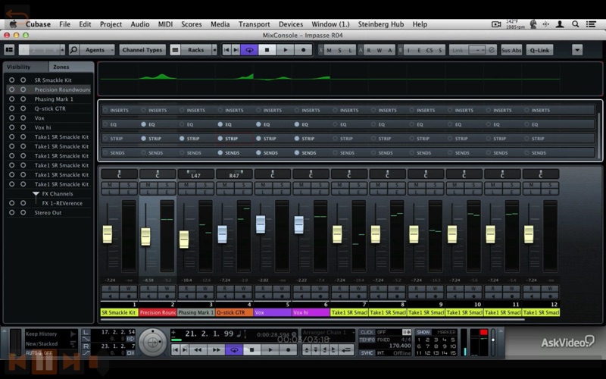Go to previous marker in the MixConsole toolbar
The height and width of the screenshot is (379, 606).
tap(226, 50)
